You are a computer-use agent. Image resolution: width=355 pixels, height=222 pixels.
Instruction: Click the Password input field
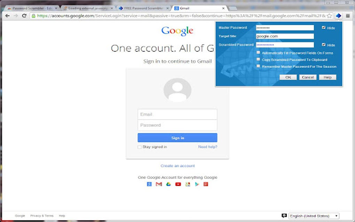click(177, 125)
